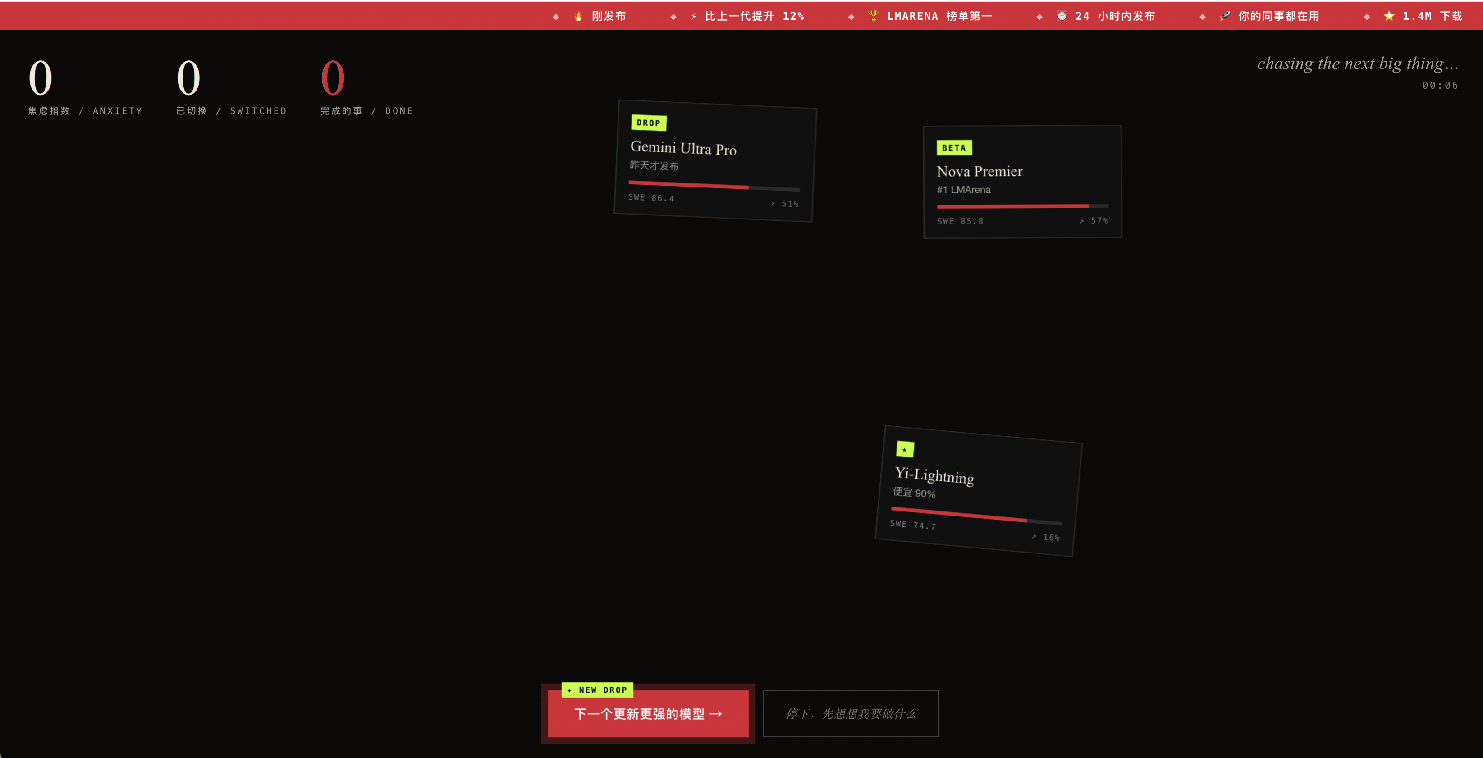Click the 00:06 timer
The height and width of the screenshot is (758, 1483).
[1440, 85]
